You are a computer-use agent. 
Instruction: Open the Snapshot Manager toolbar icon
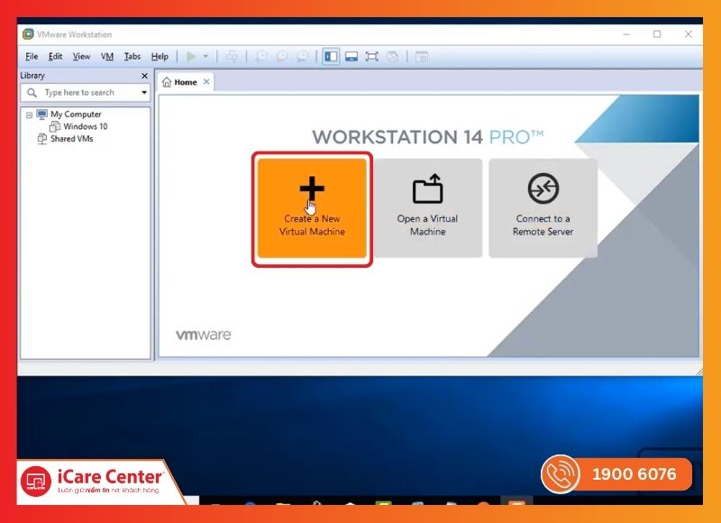click(x=302, y=57)
